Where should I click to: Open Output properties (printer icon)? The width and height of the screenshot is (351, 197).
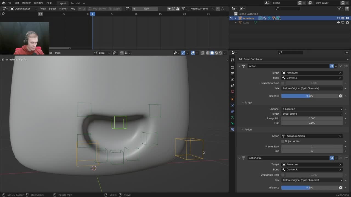[232, 74]
